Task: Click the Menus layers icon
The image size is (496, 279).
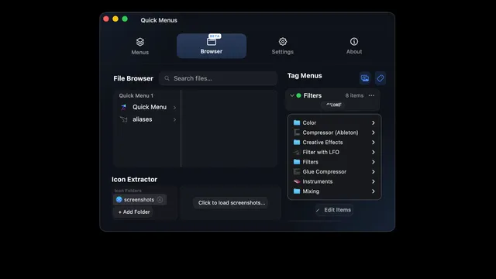Action: 140,42
